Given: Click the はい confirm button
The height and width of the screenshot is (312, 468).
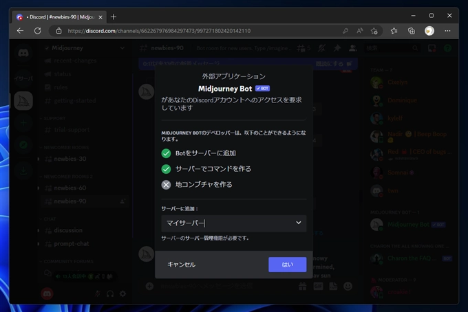Looking at the screenshot, I should click(287, 265).
